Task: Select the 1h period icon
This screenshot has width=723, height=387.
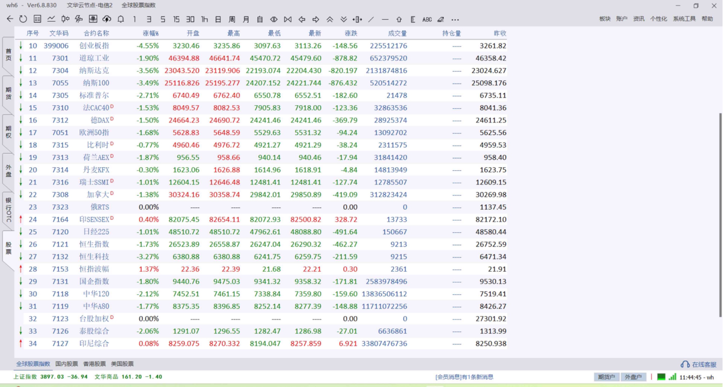Action: (204, 19)
